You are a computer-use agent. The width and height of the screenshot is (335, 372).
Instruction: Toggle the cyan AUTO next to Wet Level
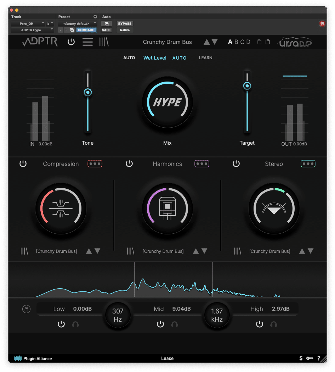[x=179, y=58]
